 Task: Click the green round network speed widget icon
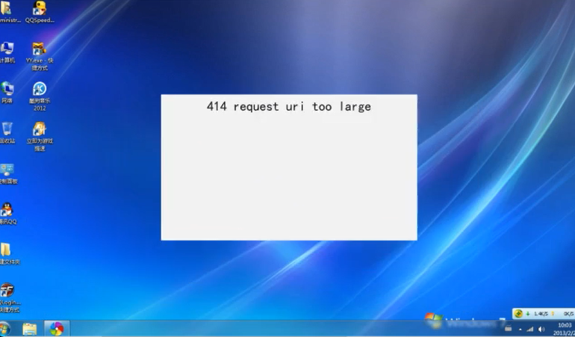518,314
